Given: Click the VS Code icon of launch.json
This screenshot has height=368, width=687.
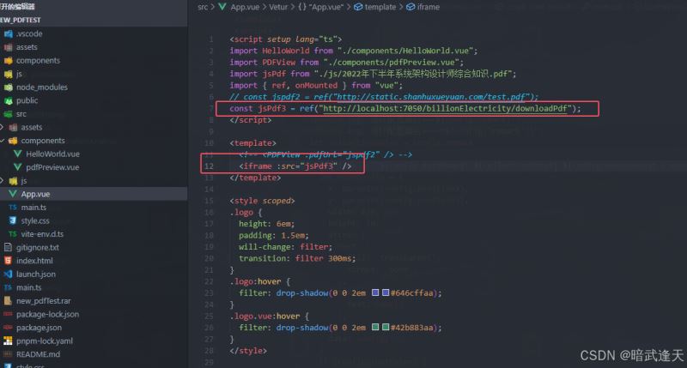Looking at the screenshot, I should [8, 274].
